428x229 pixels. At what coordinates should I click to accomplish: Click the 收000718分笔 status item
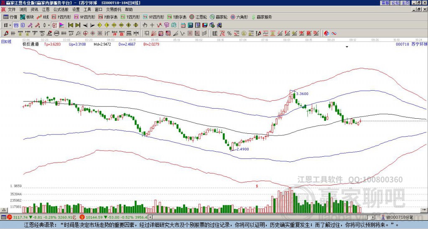397,217
